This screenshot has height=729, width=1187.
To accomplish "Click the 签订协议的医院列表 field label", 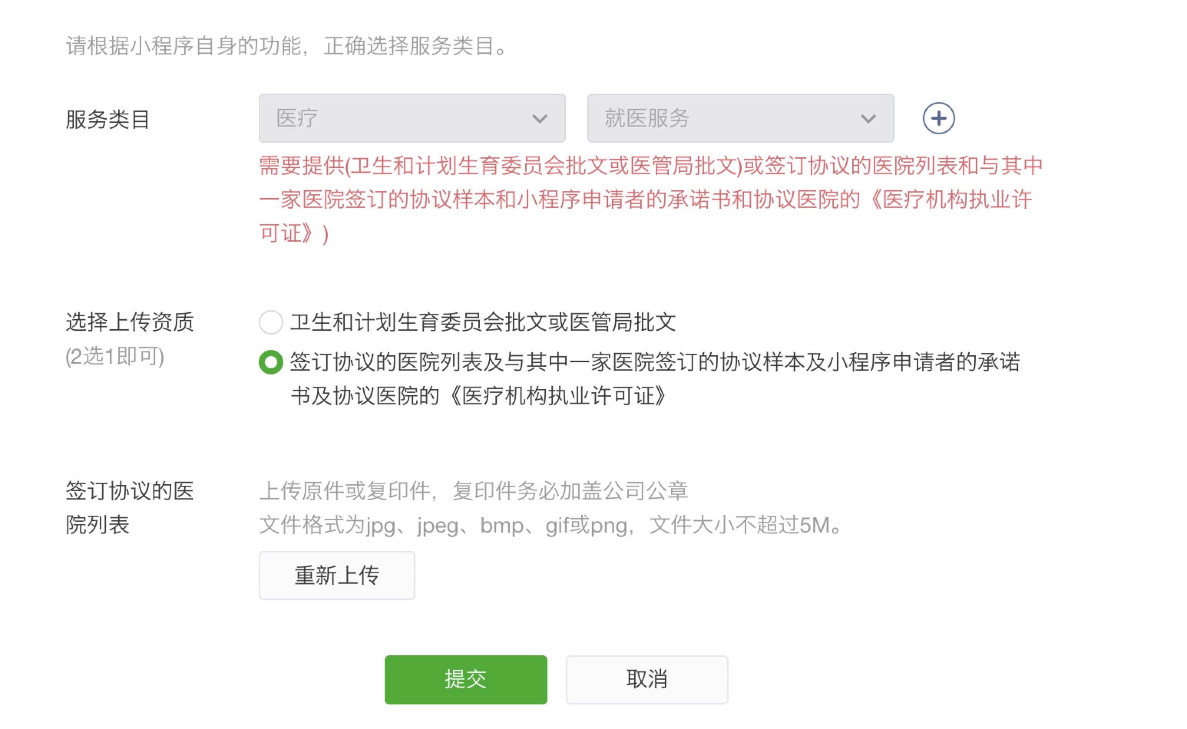I will (129, 508).
